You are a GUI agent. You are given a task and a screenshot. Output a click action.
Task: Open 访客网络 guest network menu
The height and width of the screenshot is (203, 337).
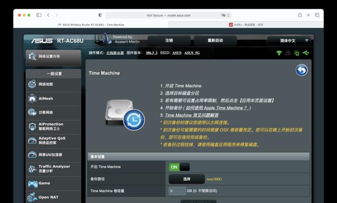pyautogui.click(x=53, y=112)
